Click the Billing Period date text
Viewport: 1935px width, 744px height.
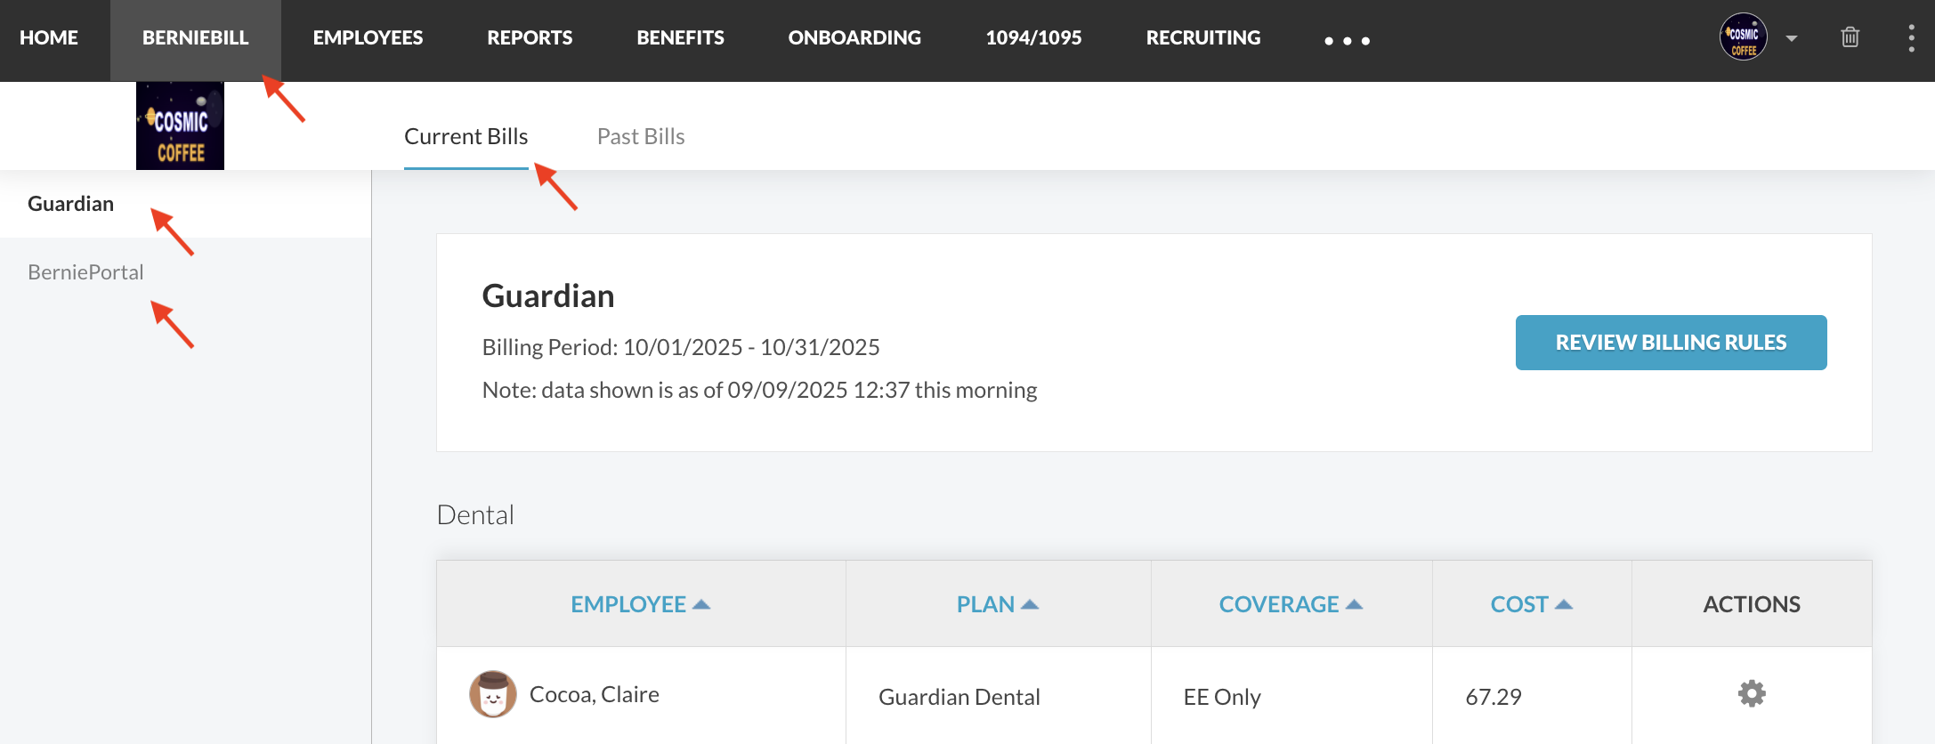point(681,347)
